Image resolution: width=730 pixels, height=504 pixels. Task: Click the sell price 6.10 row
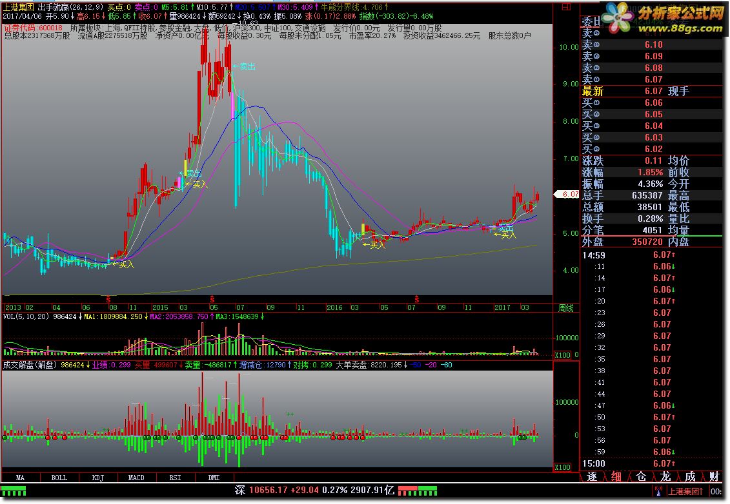(651, 44)
